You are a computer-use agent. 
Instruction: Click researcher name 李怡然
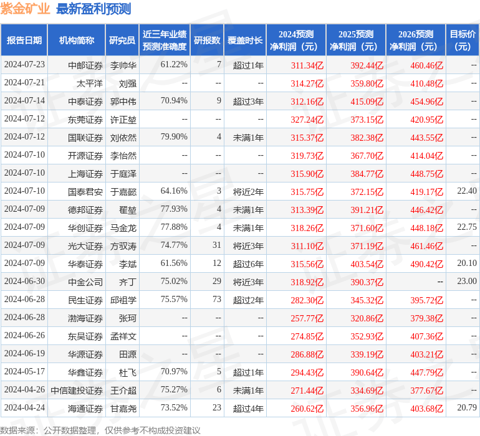click(x=123, y=156)
